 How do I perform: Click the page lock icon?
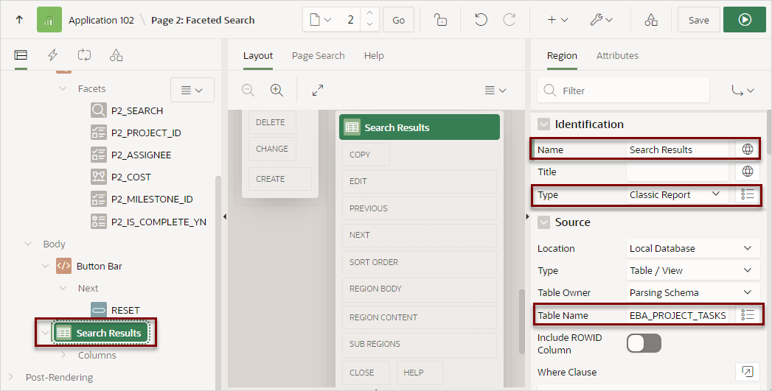click(x=440, y=20)
